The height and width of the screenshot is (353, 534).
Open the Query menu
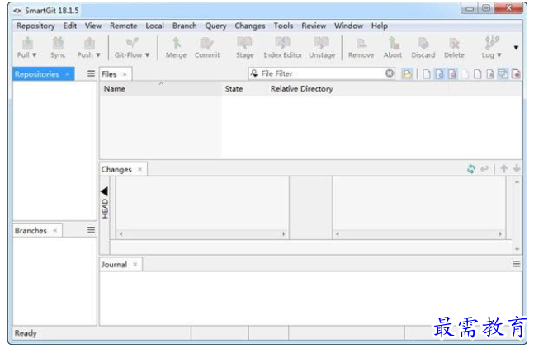(x=215, y=26)
